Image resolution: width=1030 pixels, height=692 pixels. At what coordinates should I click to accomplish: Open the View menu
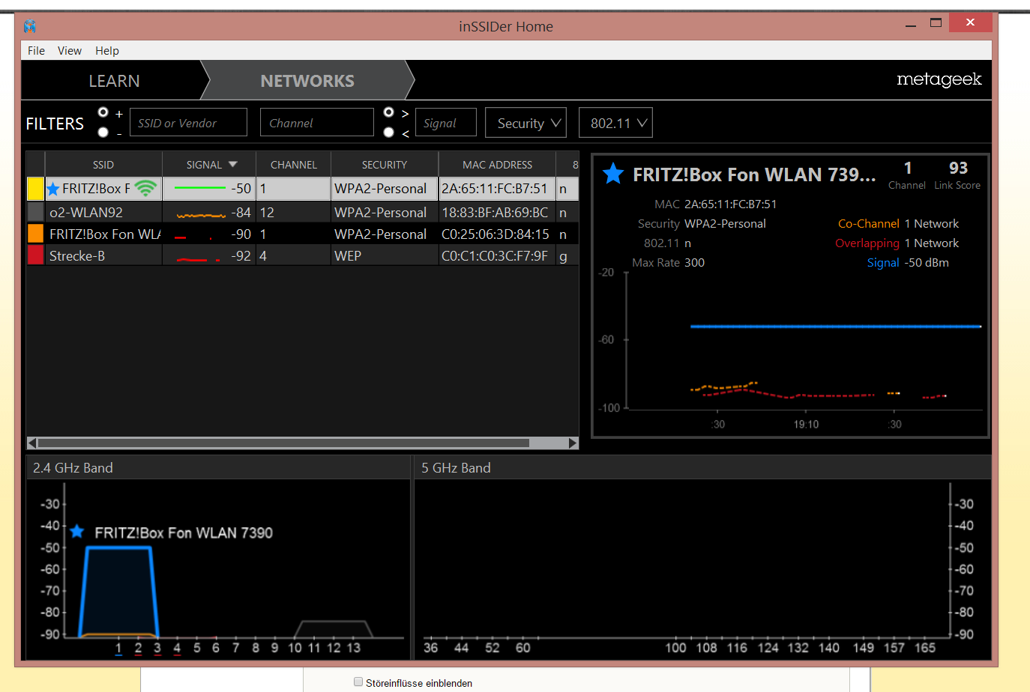tap(70, 50)
